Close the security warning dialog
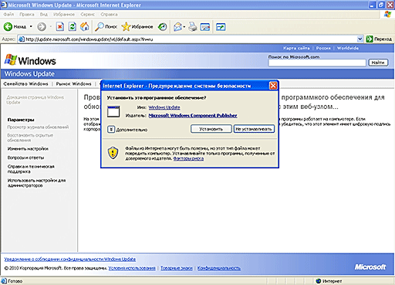The height and width of the screenshot is (285, 395). (x=273, y=86)
